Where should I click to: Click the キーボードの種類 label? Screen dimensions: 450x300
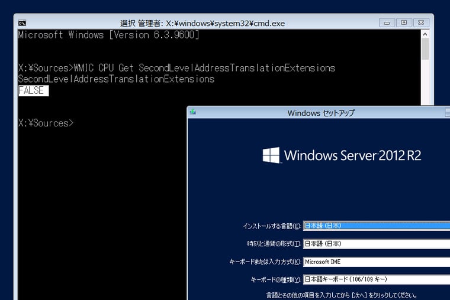[x=276, y=280]
